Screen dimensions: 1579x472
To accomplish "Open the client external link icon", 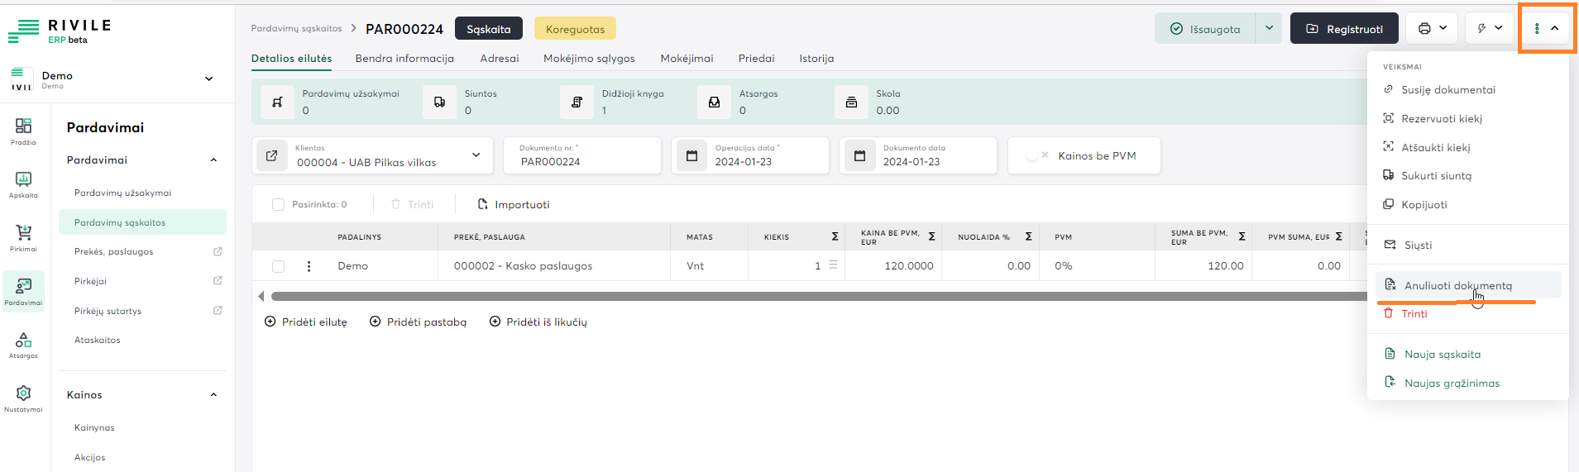I will 271,155.
